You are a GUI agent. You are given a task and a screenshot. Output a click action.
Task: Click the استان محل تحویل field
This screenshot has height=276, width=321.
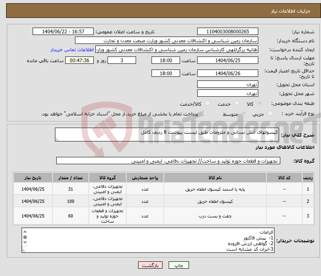click(228, 84)
